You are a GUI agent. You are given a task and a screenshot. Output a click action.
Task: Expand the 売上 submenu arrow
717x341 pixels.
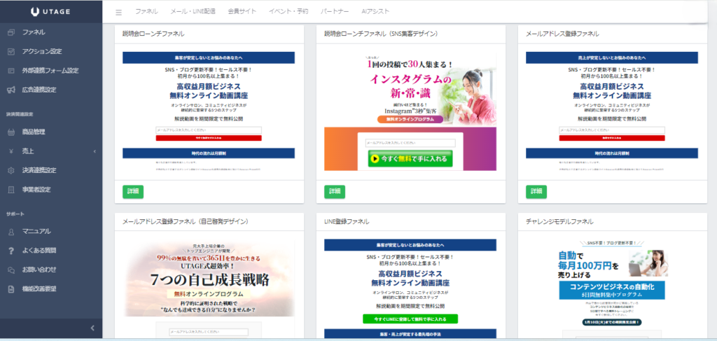pos(94,151)
